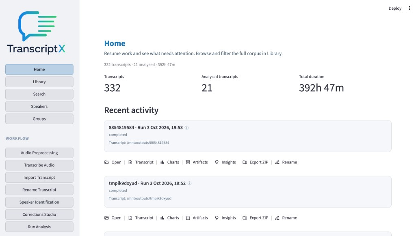
Task: Click the Export ZIP action for tmpik9dxyud
Action: click(256, 218)
